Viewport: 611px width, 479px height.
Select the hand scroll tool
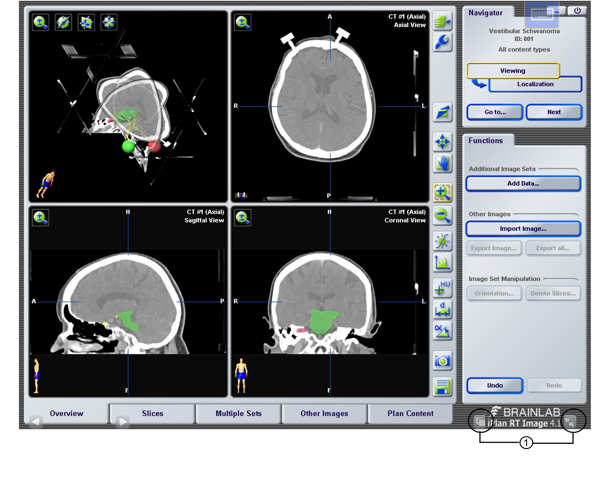point(442,164)
